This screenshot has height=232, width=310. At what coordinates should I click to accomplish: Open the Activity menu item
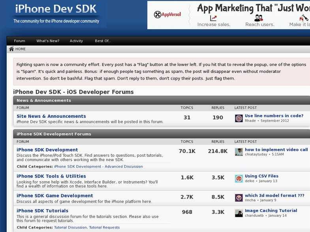[x=76, y=41]
